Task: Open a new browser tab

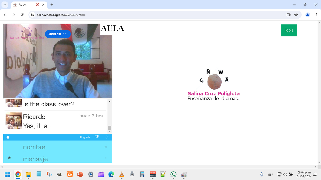Action: [x=52, y=5]
